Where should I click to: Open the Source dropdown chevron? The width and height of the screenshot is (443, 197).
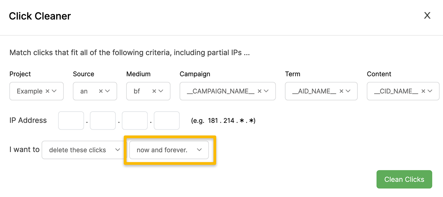coord(107,91)
